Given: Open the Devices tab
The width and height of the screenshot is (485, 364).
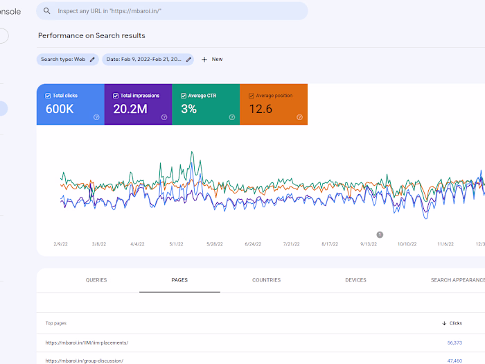Looking at the screenshot, I should click(355, 280).
